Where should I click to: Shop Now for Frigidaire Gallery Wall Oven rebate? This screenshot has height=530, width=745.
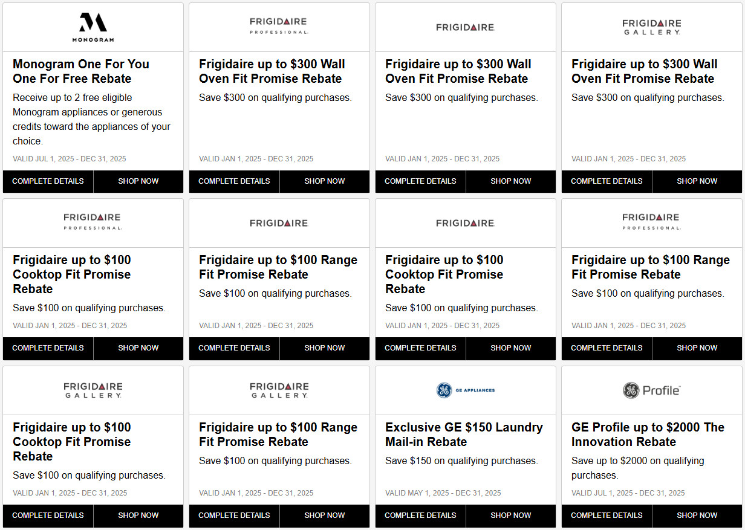click(697, 181)
